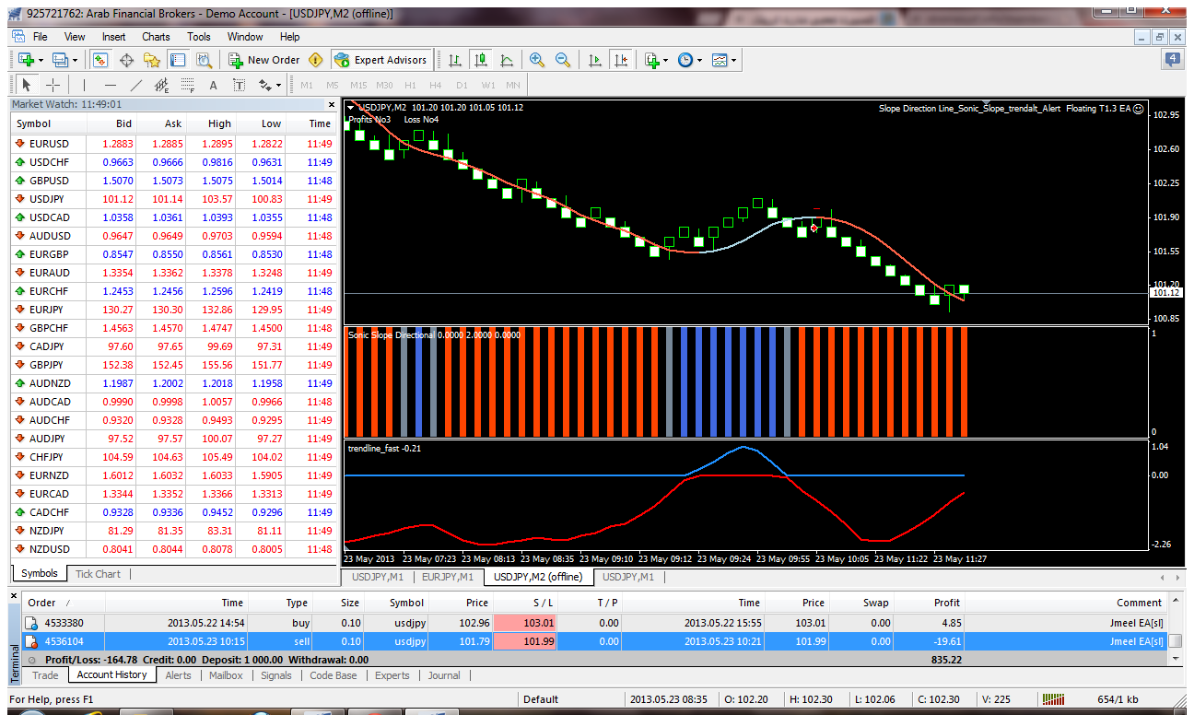Toggle the Navigator panel button
The height and width of the screenshot is (715, 1194).
point(153,60)
